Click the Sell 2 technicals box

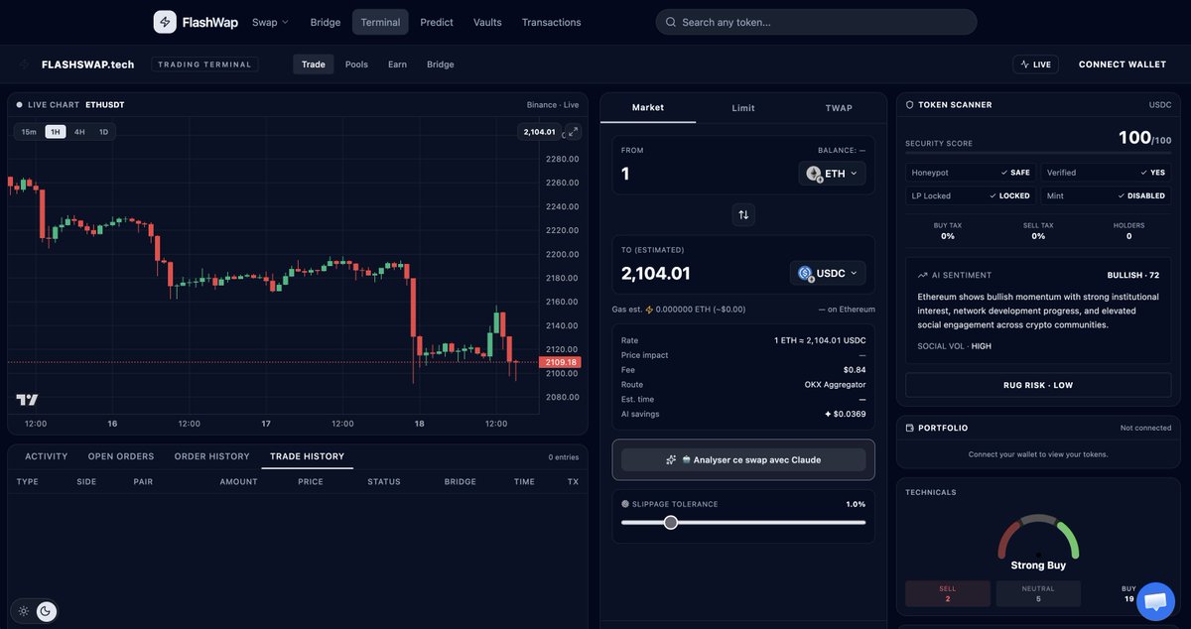[x=948, y=593]
